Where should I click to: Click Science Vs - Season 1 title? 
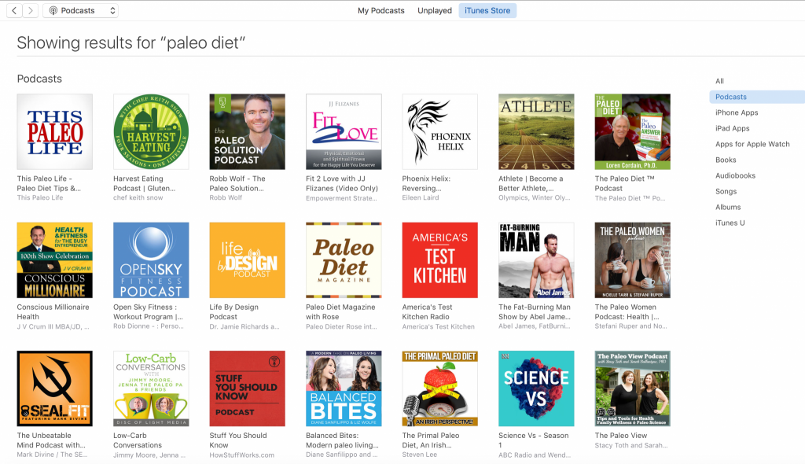534,440
